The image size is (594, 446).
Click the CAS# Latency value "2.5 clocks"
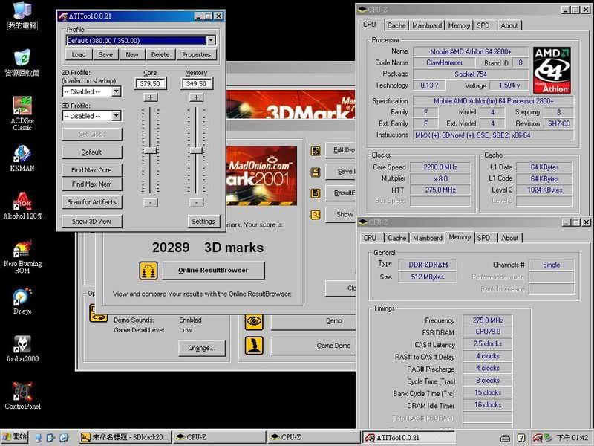pyautogui.click(x=488, y=344)
